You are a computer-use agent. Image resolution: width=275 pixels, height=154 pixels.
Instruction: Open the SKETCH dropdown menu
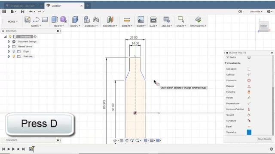(36, 26)
